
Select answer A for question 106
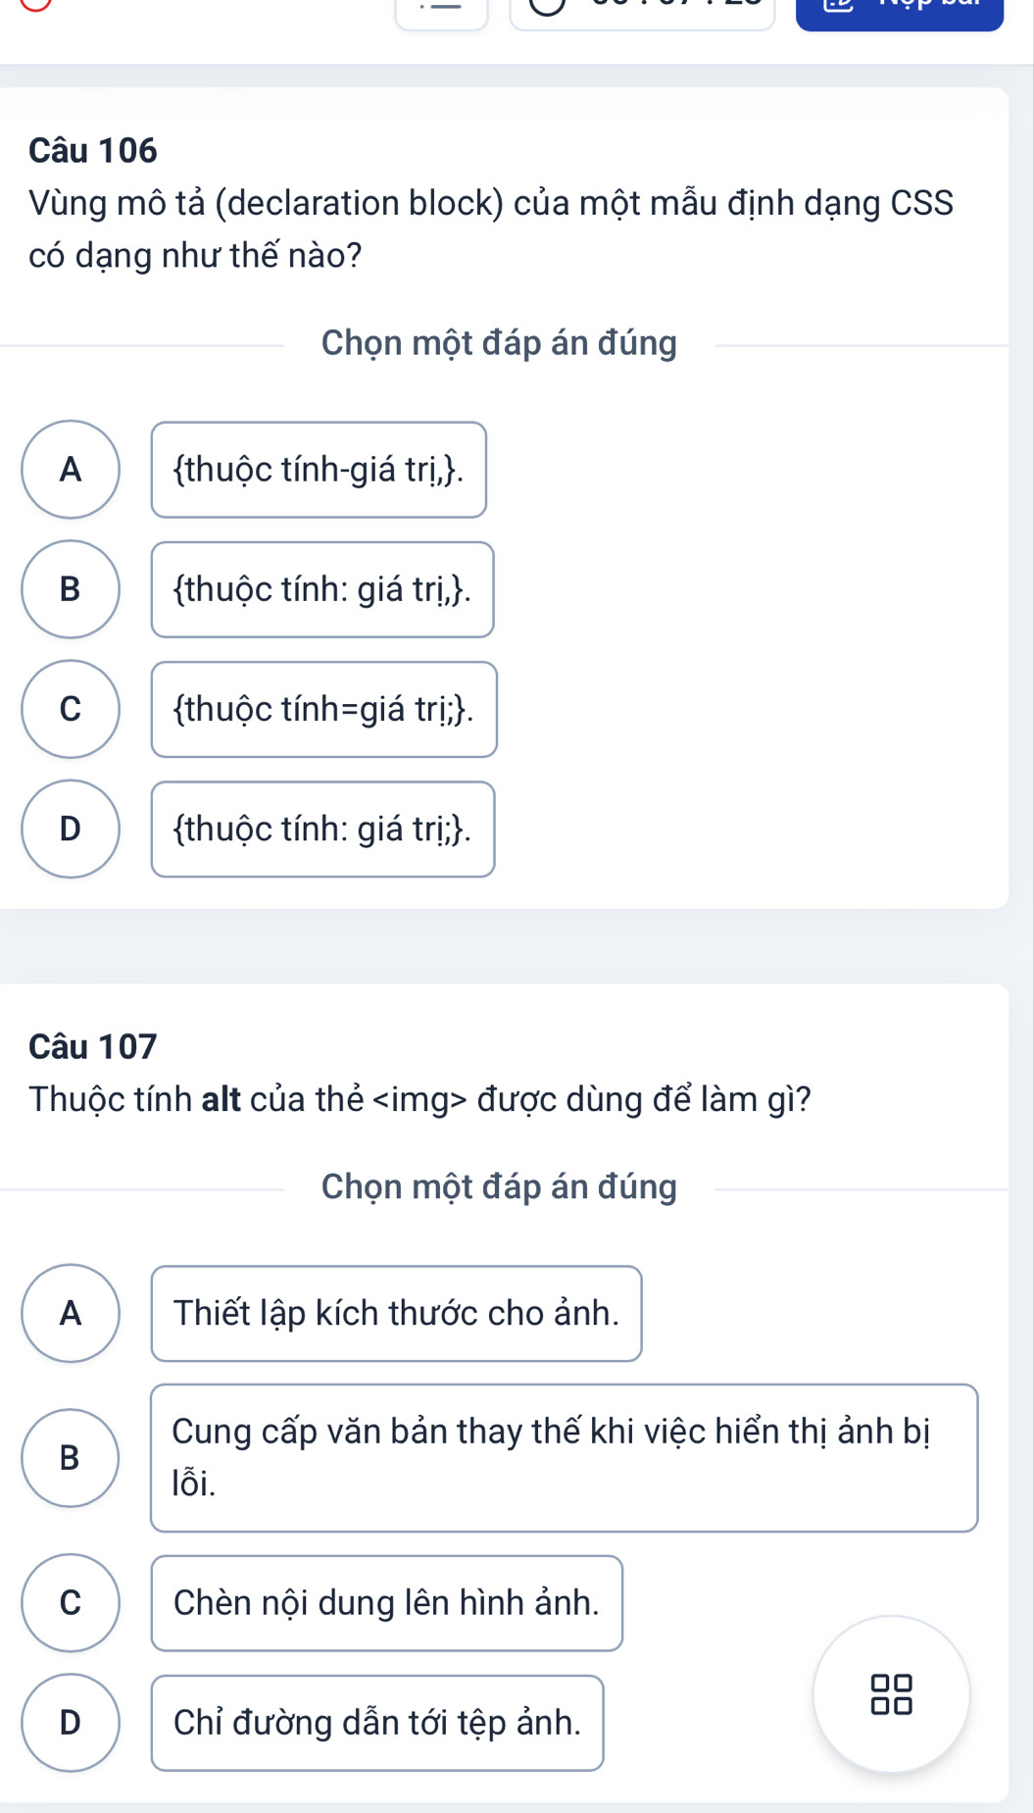point(71,470)
